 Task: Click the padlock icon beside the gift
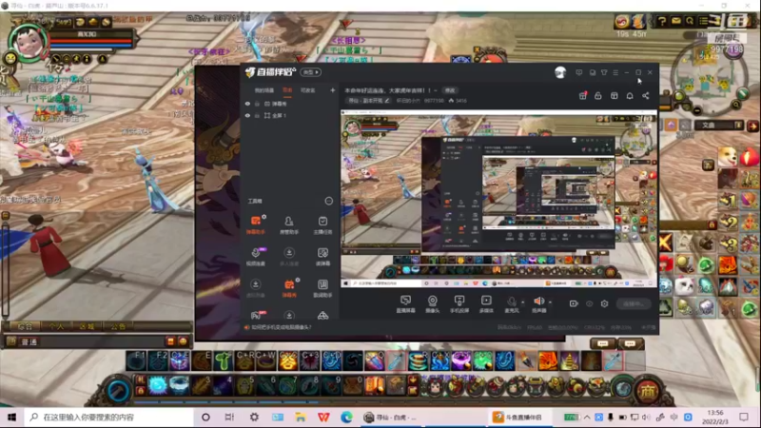[x=598, y=96]
